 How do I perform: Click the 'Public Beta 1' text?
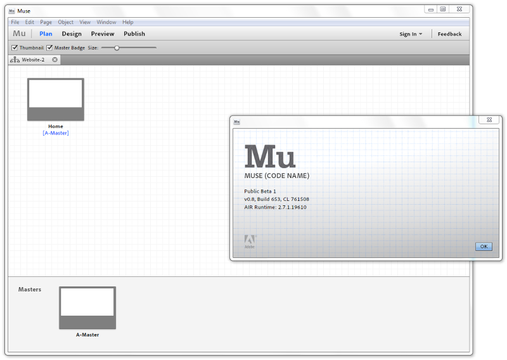tap(260, 191)
